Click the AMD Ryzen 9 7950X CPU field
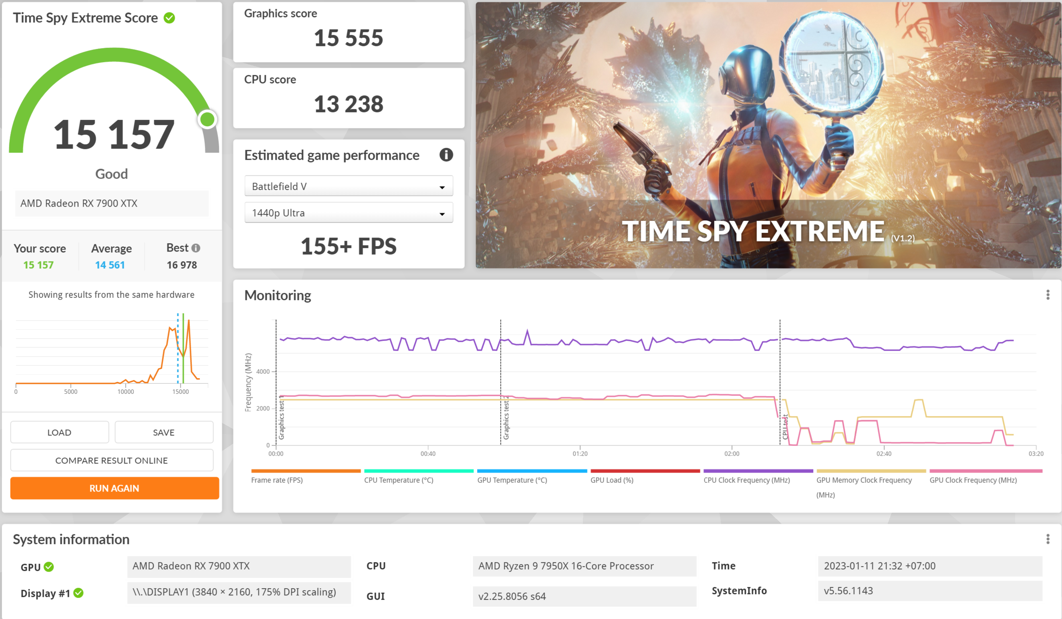Viewport: 1062px width, 619px height. click(584, 567)
